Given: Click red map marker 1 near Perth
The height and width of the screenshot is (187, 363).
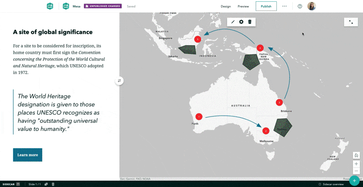Looking at the screenshot, I should [199, 117].
